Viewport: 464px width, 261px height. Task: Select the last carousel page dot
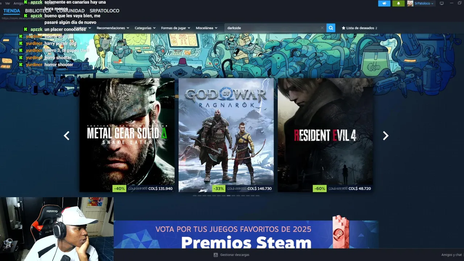pos(258,195)
